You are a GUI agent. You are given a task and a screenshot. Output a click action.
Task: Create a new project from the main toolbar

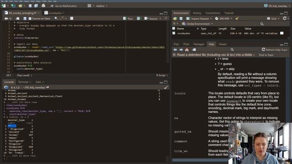coord(13,6)
